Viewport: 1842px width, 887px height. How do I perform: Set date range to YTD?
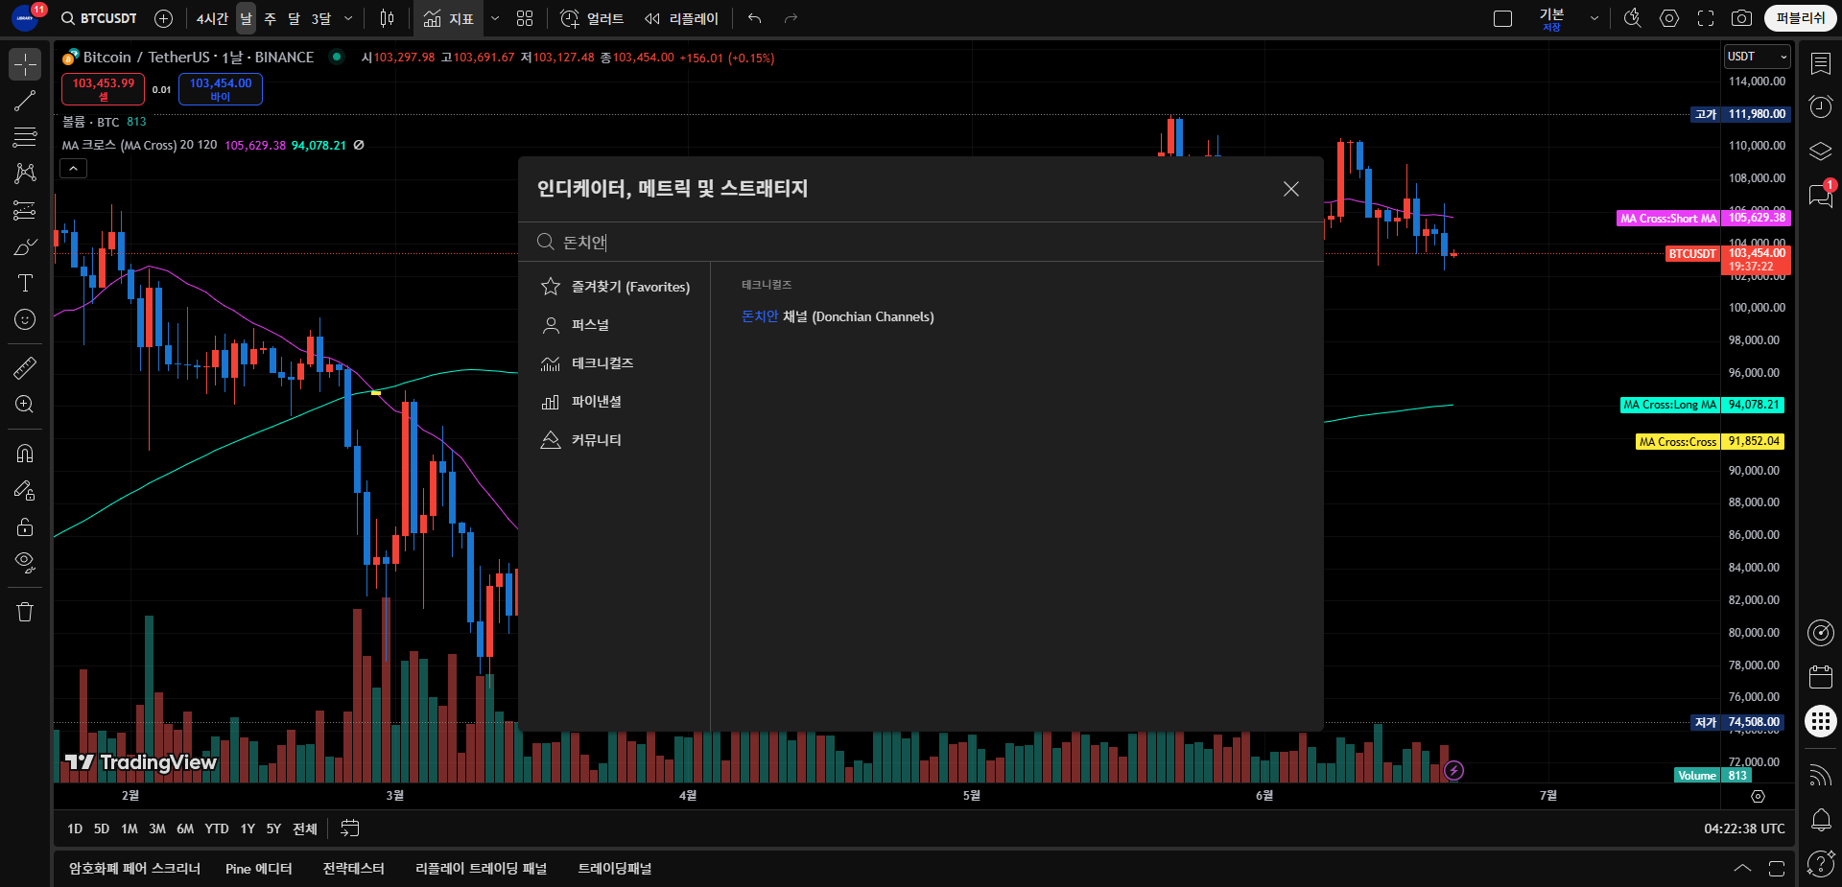pyautogui.click(x=217, y=829)
